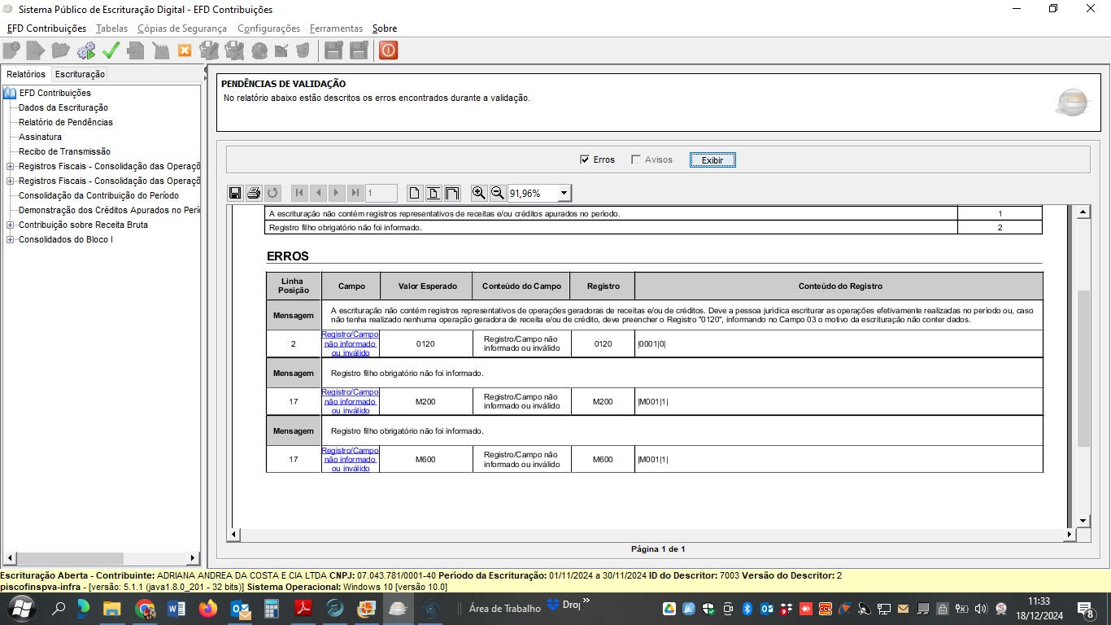Print the pendências report
Screen dimensions: 1111x625
point(254,193)
